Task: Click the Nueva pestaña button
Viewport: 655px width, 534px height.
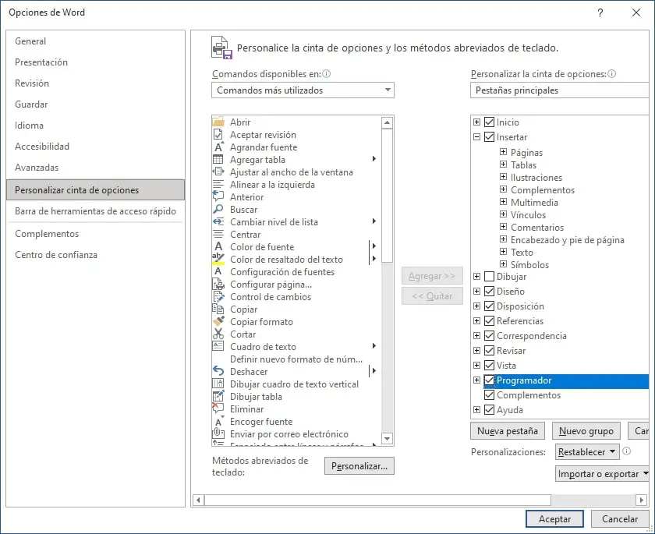Action: pos(508,431)
